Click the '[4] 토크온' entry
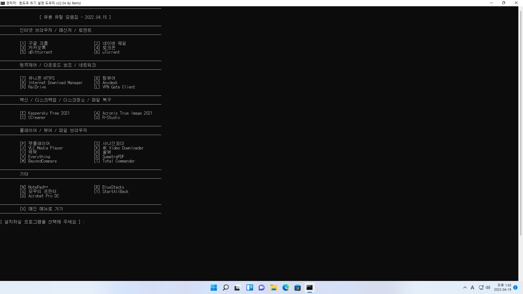Viewport: 523px width, 294px height. point(105,48)
